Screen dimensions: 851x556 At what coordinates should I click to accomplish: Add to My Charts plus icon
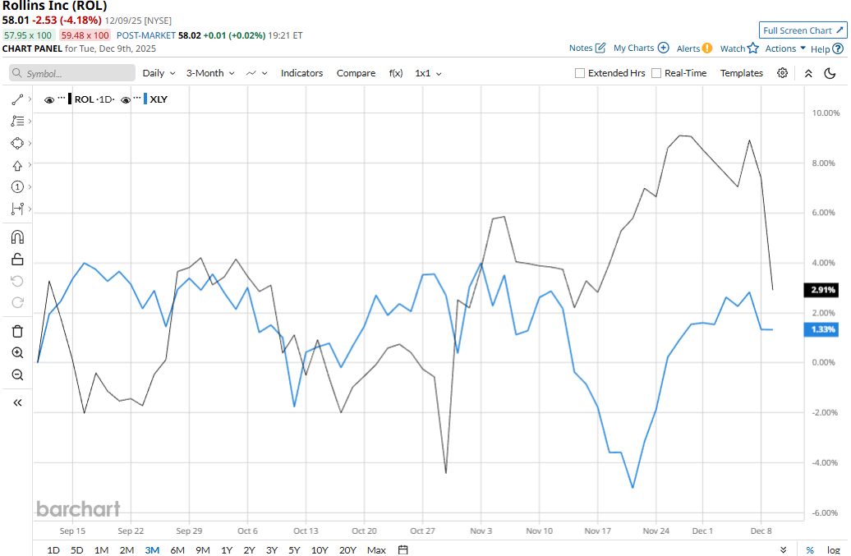pyautogui.click(x=663, y=48)
